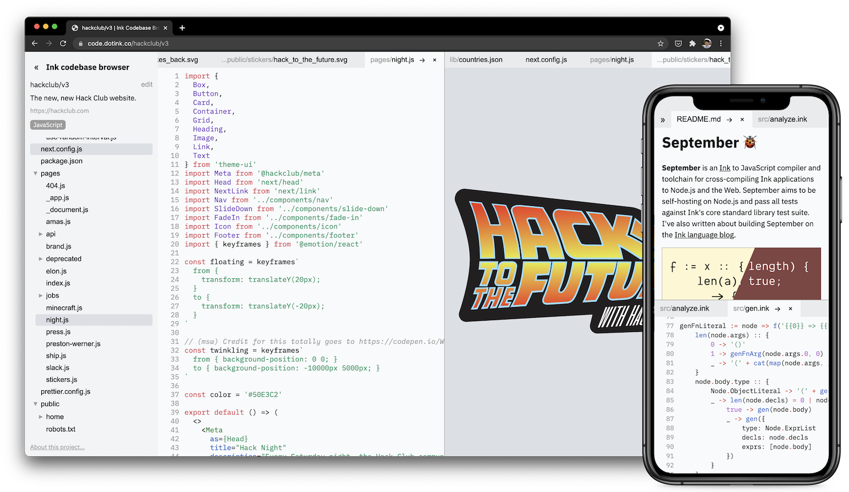Go back with browser back arrow
The width and height of the screenshot is (849, 492).
(35, 44)
